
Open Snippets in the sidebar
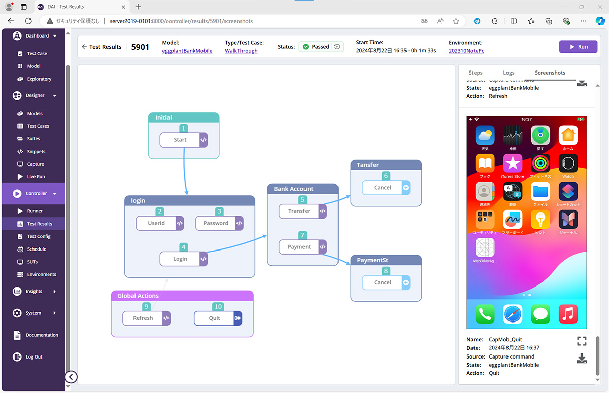click(x=36, y=151)
